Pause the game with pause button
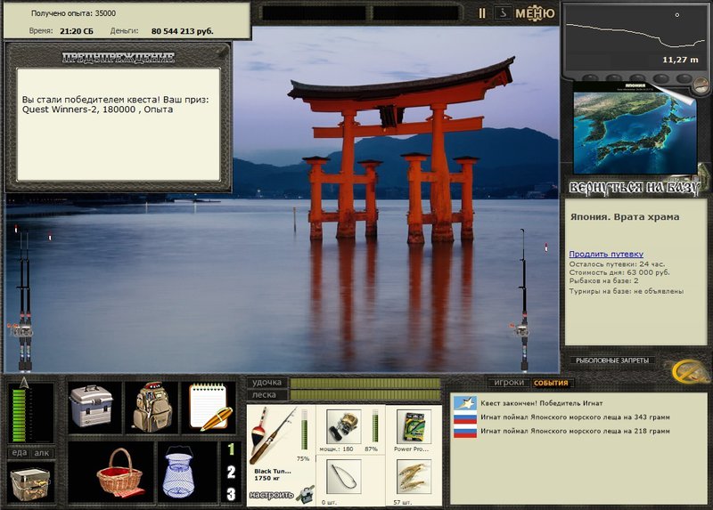Image resolution: width=713 pixels, height=510 pixels. click(482, 13)
